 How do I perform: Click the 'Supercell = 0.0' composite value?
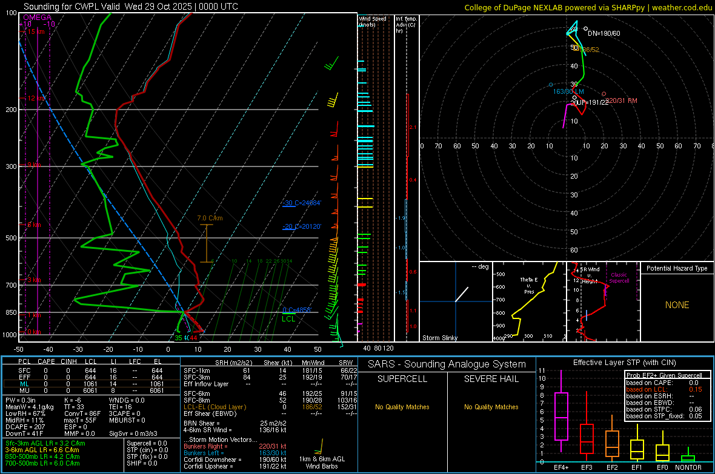pos(147,443)
